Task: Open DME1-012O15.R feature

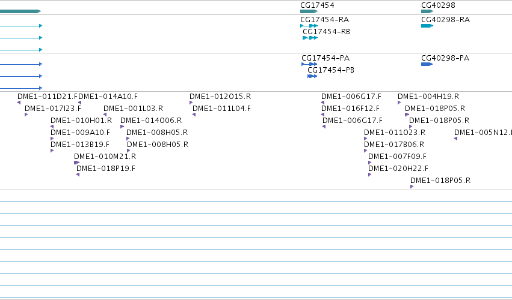Action: (220, 97)
